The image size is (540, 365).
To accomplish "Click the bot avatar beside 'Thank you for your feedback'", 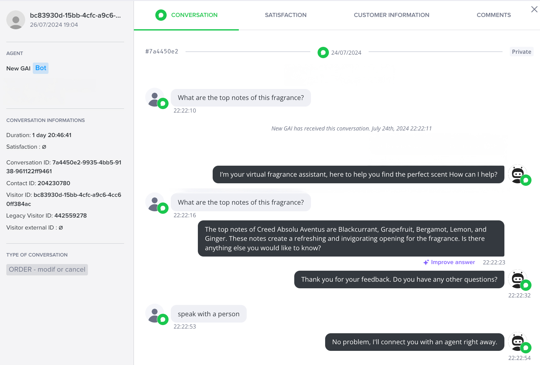I will 518,279.
